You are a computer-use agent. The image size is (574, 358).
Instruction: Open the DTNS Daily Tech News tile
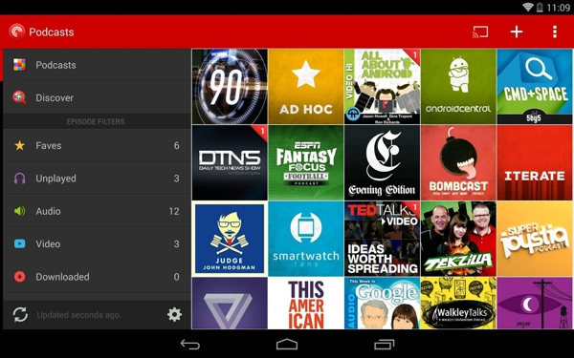[x=230, y=162]
